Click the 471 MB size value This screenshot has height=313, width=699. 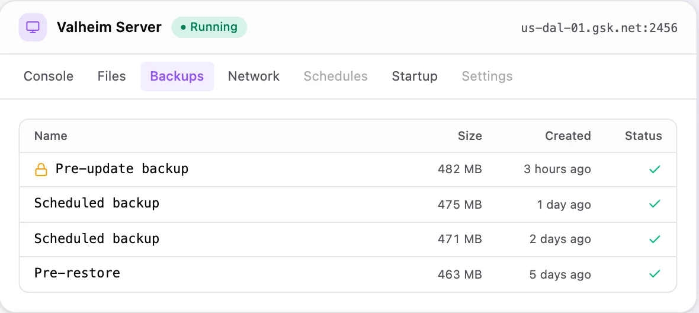(x=460, y=239)
